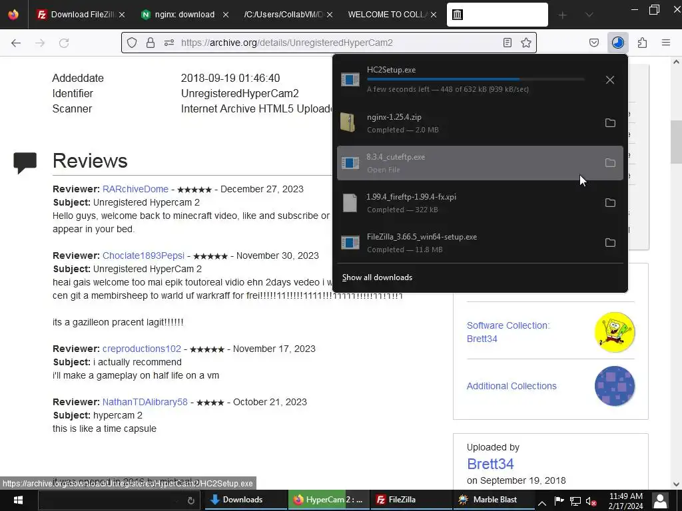682x511 pixels.
Task: Reload the current page
Action: [64, 43]
